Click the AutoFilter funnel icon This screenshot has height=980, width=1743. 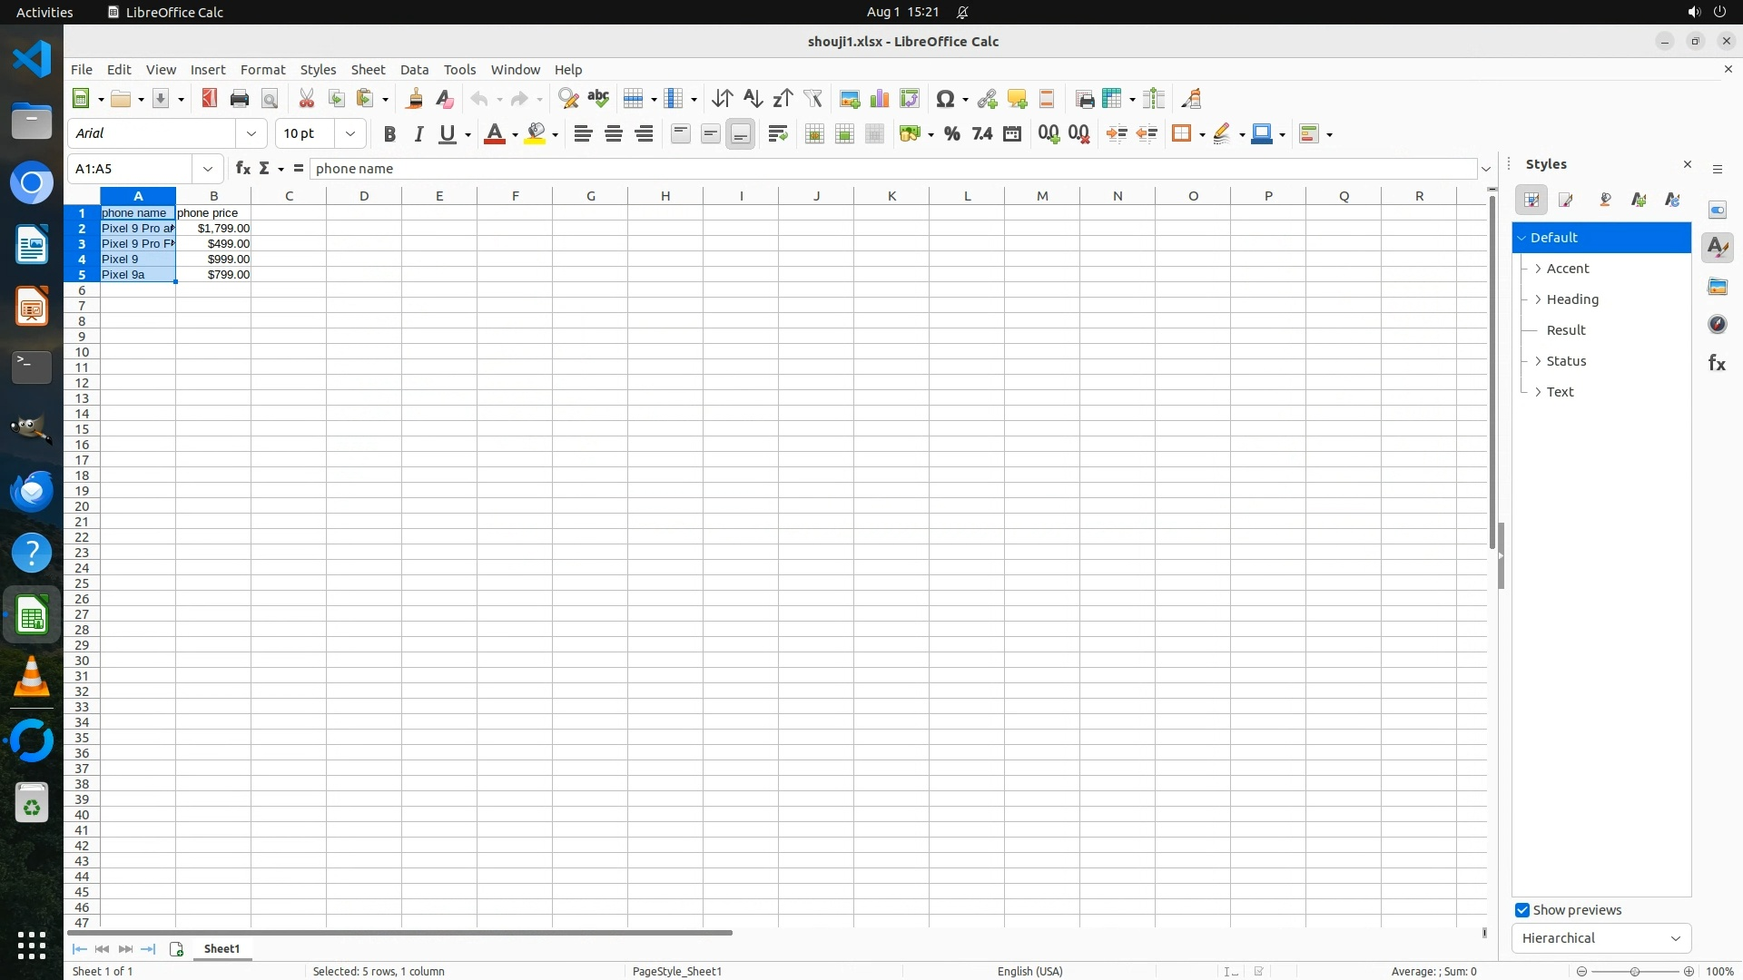(812, 99)
